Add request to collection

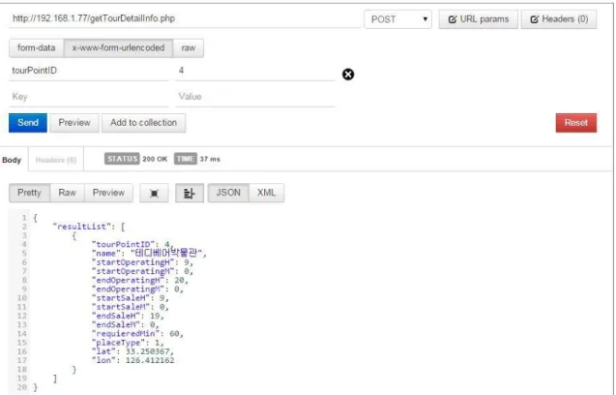pos(143,123)
